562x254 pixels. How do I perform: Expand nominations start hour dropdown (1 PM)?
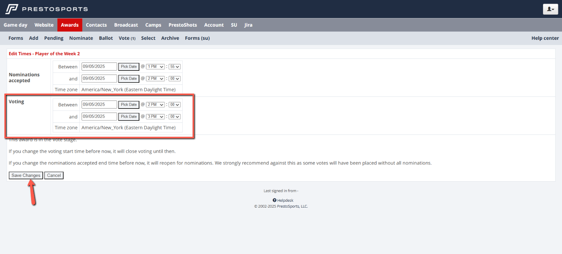coord(155,67)
